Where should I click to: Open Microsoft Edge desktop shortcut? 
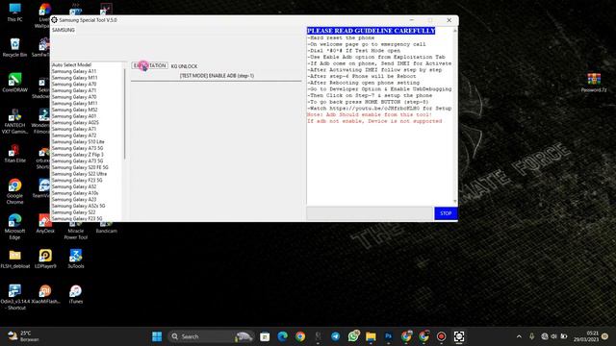[15, 227]
